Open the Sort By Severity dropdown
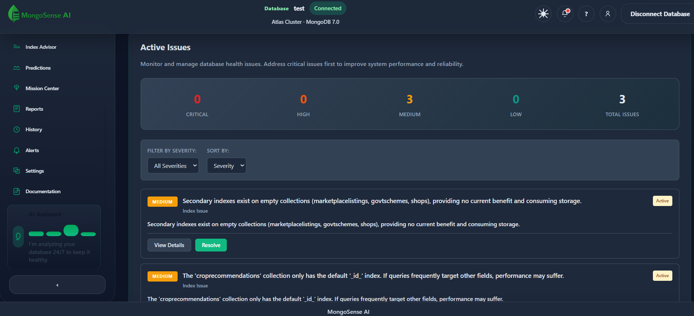 click(x=226, y=166)
